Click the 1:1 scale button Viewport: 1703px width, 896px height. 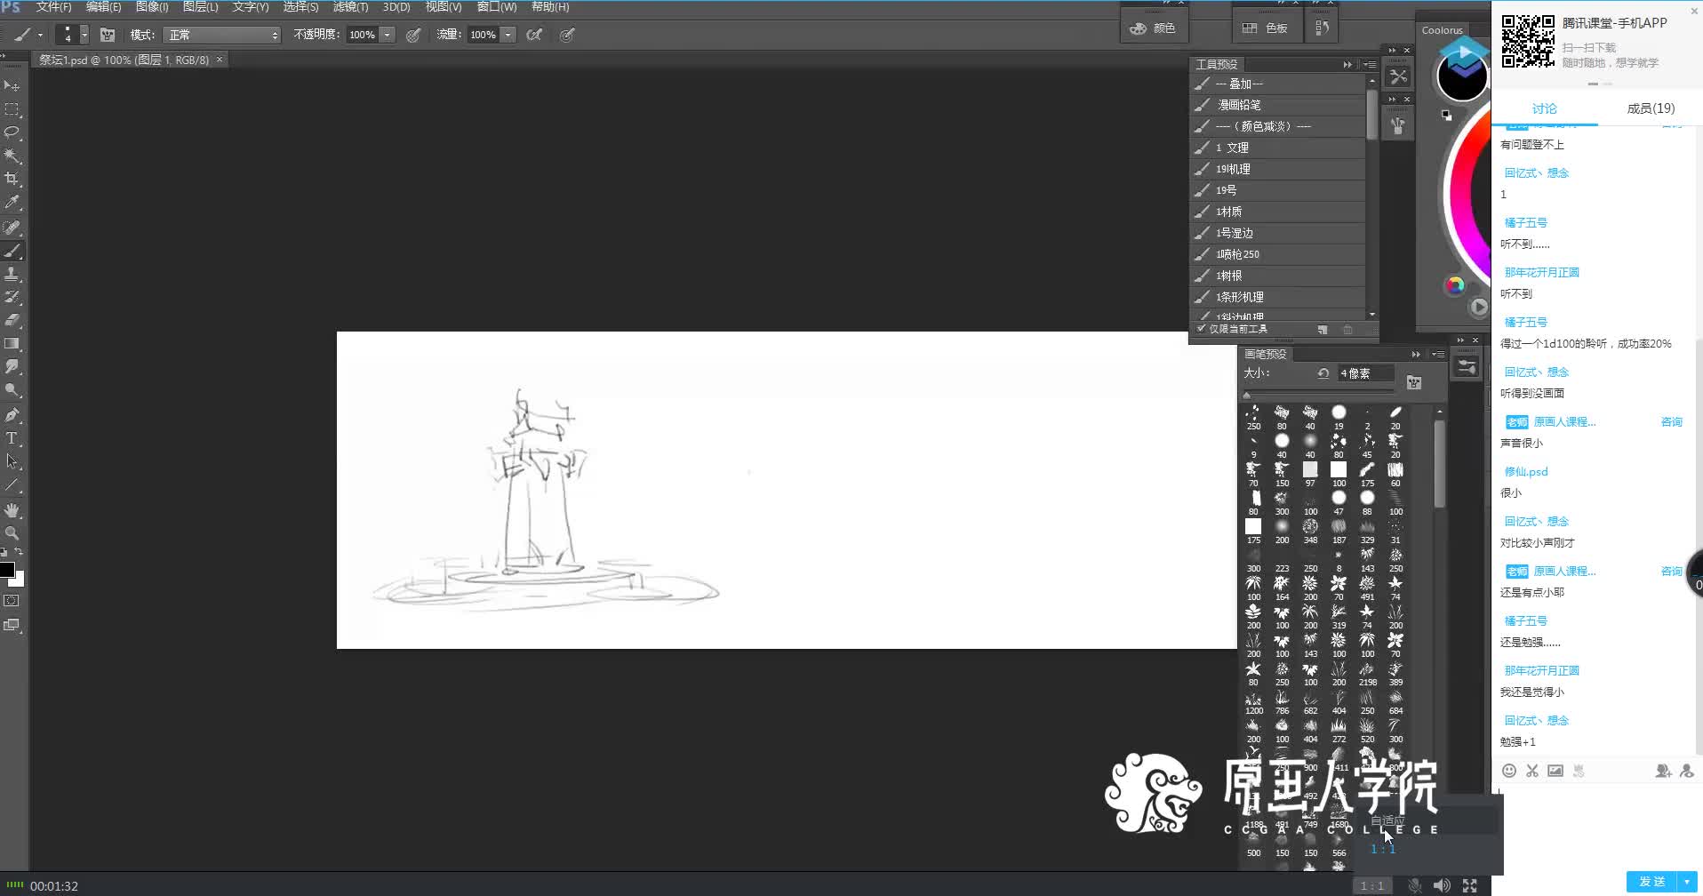click(1371, 885)
